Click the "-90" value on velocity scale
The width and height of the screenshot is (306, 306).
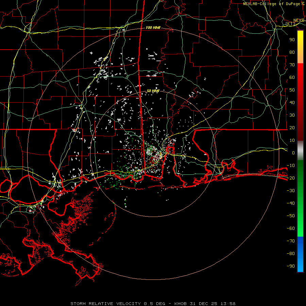click(291, 266)
